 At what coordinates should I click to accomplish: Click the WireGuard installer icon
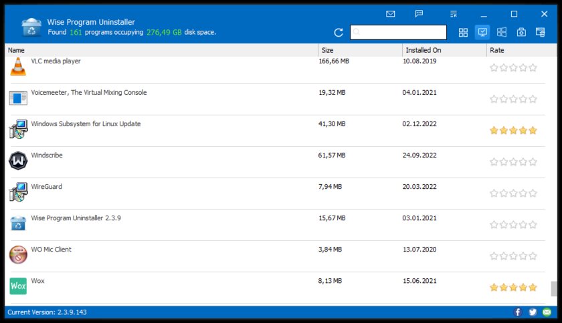(x=18, y=192)
